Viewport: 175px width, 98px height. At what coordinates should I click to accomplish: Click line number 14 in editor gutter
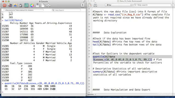(x=89, y=15)
